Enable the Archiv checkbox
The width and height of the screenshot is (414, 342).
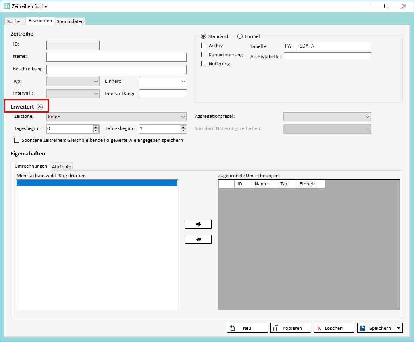pyautogui.click(x=204, y=46)
